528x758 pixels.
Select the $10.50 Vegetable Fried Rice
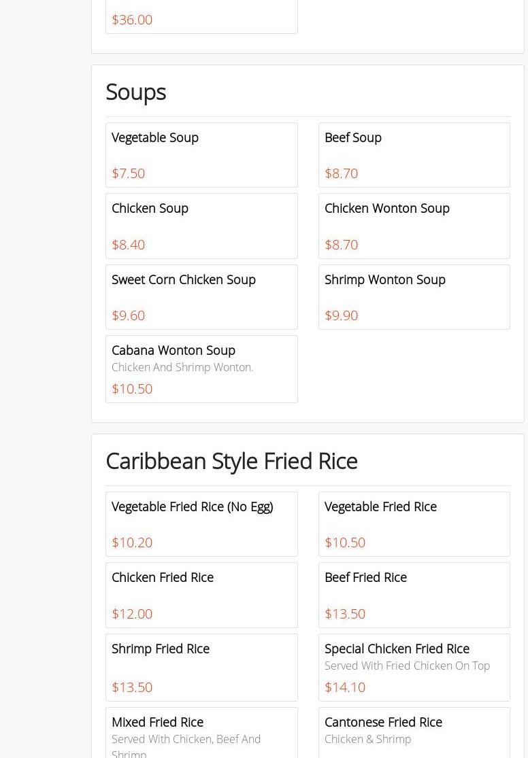click(414, 524)
